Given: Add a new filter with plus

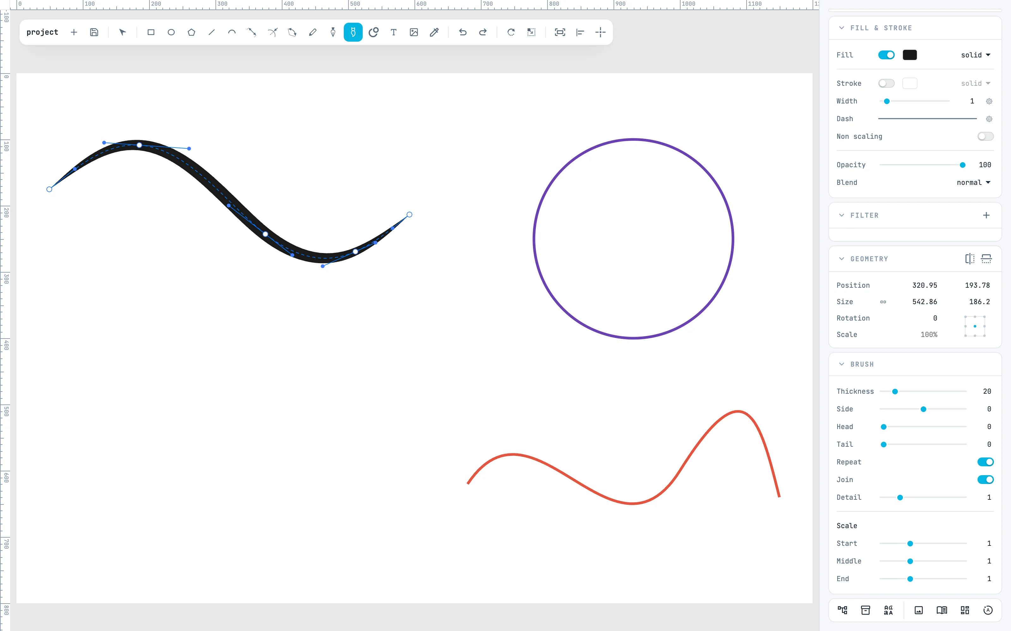Looking at the screenshot, I should (986, 215).
